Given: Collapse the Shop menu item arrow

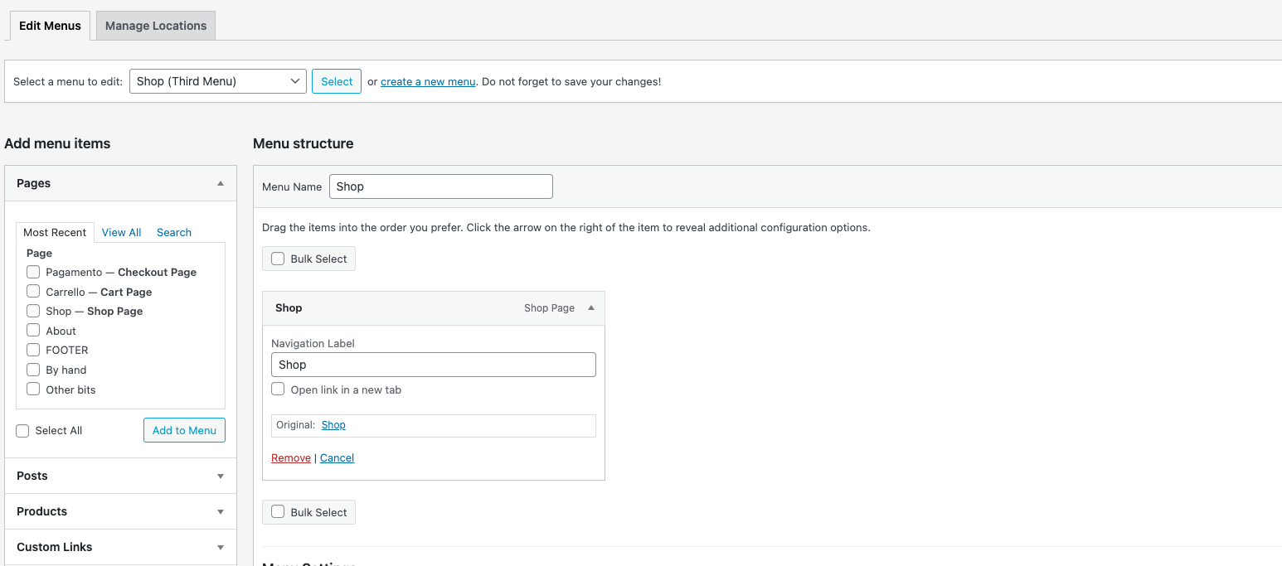Looking at the screenshot, I should 590,307.
